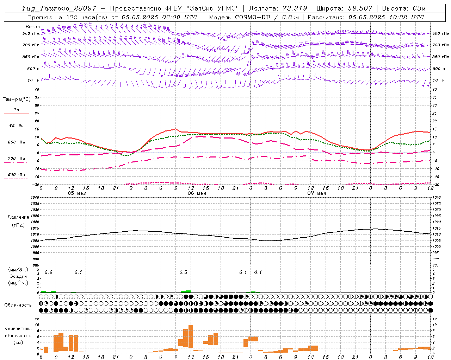Click the forecast start time 05.05.2025 06:00 UTC
The width and height of the screenshot is (451, 360).
tap(159, 17)
